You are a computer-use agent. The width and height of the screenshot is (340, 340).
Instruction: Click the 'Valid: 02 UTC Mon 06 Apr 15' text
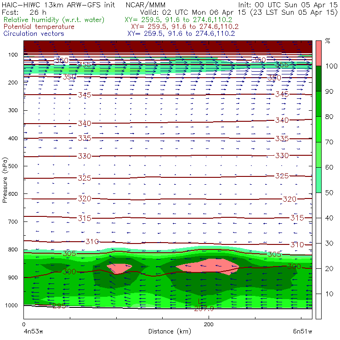(x=193, y=12)
